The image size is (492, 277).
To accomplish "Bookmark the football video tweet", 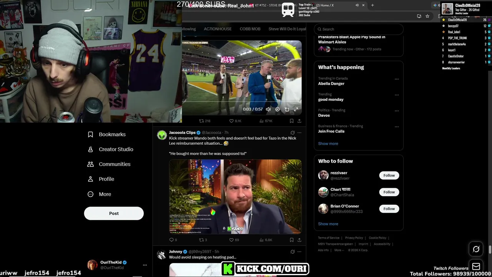I will [x=291, y=121].
